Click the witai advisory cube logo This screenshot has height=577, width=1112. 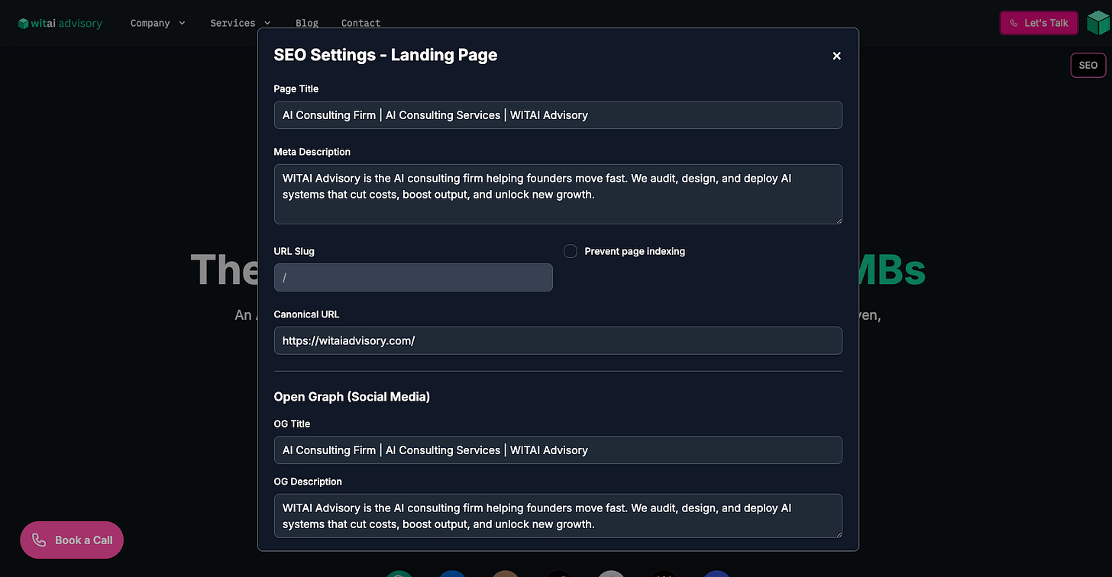coord(24,23)
